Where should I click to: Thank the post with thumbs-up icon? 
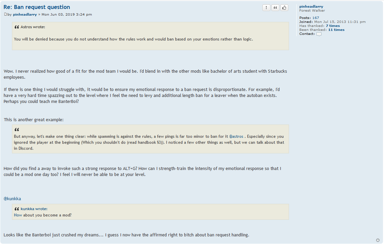284,8
